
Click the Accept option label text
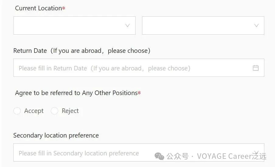pyautogui.click(x=34, y=111)
